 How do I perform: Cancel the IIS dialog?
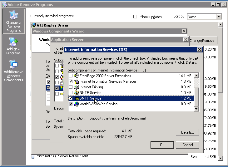tap(187, 145)
